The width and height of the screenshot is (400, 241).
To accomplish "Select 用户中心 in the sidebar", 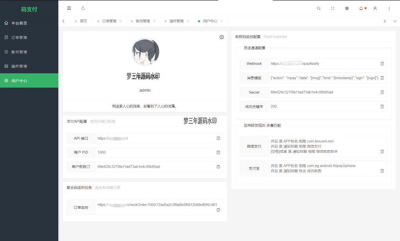I will 29,80.
